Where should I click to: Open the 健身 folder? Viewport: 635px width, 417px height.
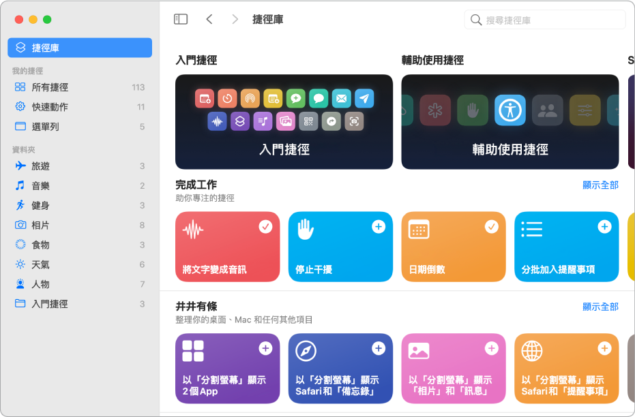80,206
